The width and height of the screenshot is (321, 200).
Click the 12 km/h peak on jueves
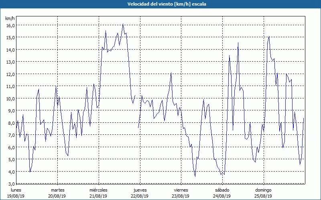171,73
